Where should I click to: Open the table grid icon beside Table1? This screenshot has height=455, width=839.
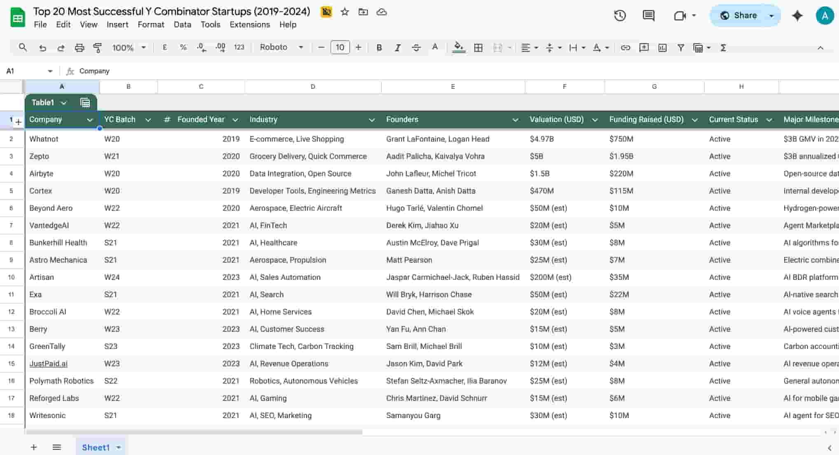coord(85,102)
